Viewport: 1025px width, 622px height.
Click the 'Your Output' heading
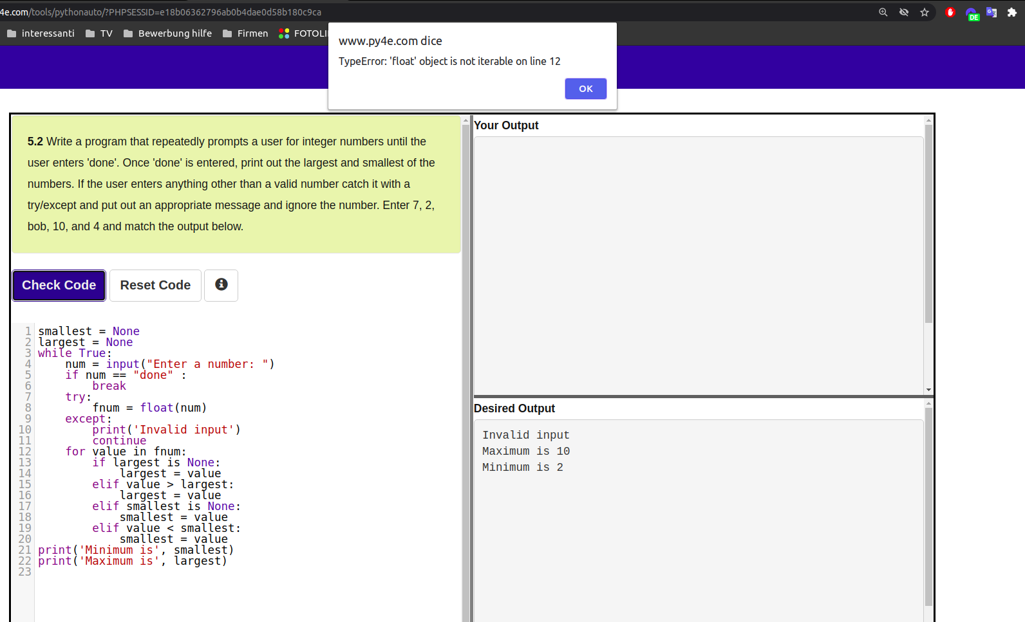pyautogui.click(x=506, y=125)
